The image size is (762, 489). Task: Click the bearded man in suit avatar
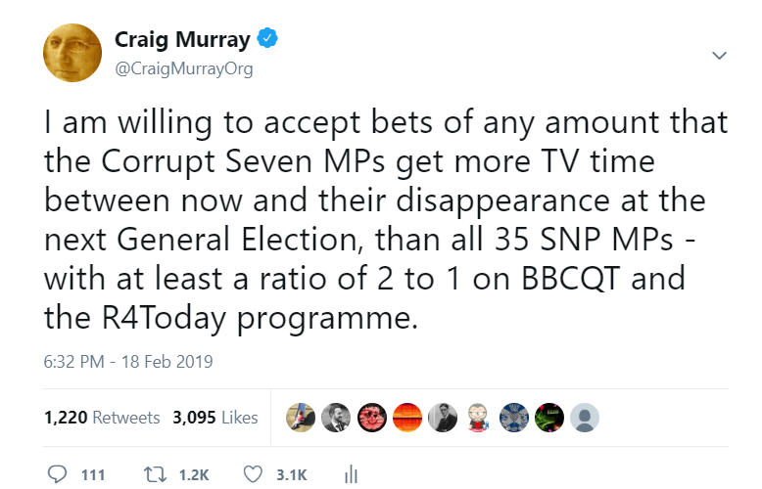coord(337,417)
